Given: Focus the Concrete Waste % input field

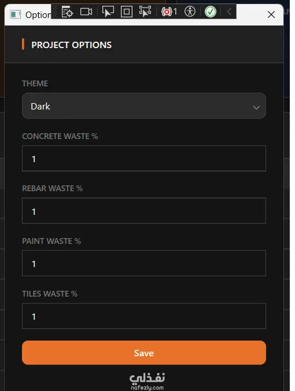Looking at the screenshot, I should [144, 158].
